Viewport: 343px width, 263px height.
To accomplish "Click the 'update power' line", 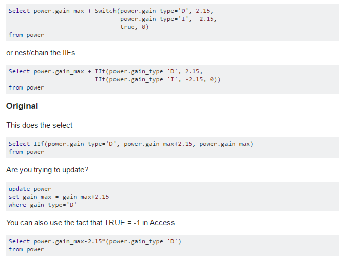I will point(30,189).
